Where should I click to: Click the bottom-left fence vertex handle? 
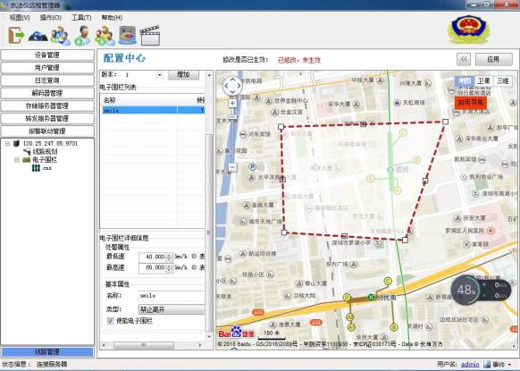tap(284, 232)
